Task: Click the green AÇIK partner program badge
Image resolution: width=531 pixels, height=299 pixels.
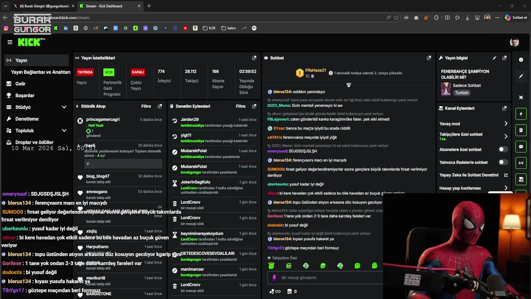Action: 109,72
